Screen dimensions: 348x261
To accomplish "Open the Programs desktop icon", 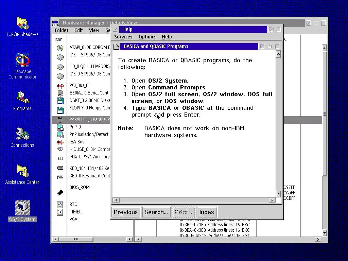I will tap(22, 98).
